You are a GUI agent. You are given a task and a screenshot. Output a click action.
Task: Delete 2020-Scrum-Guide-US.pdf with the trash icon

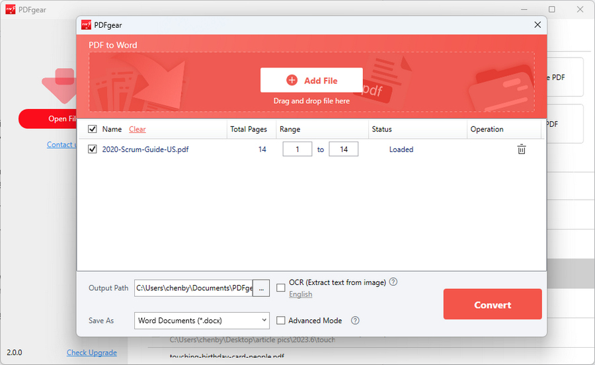point(522,149)
